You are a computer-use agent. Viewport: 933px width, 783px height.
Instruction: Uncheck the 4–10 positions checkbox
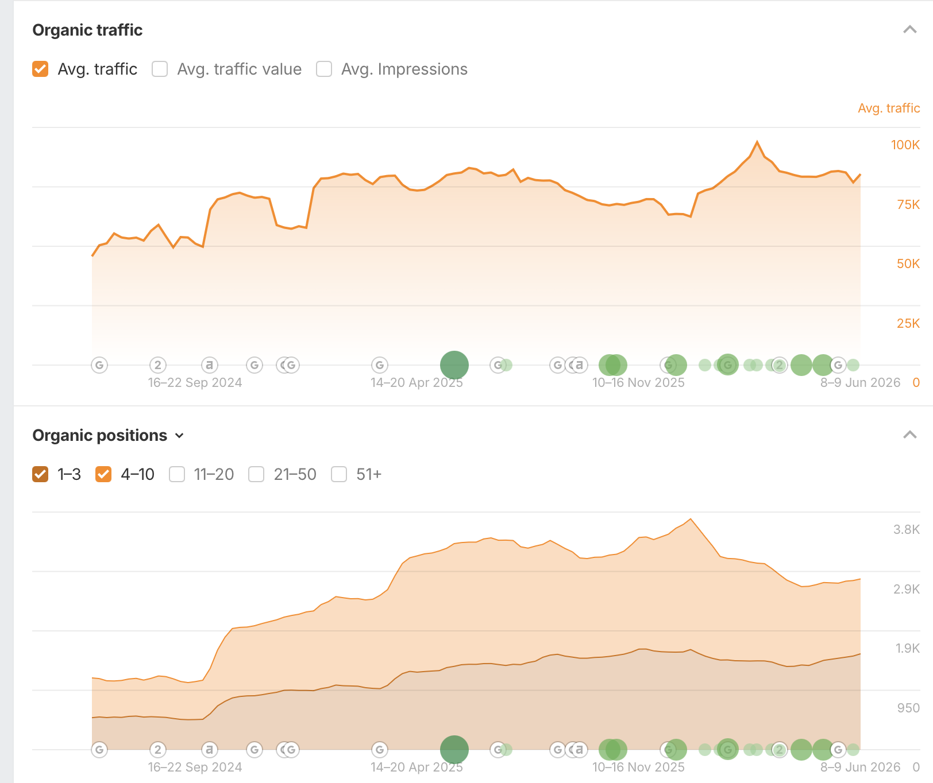pos(103,474)
